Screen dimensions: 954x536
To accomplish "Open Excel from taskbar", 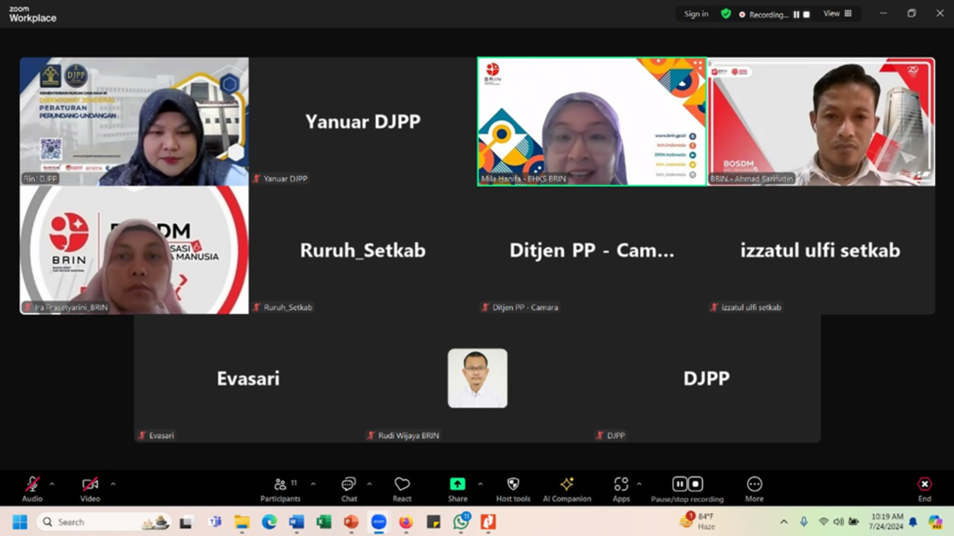I will click(x=324, y=522).
